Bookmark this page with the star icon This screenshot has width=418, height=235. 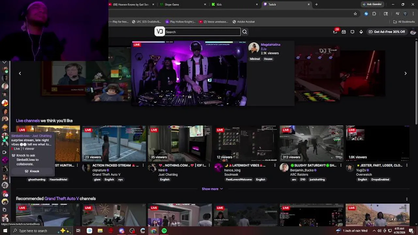point(355,14)
